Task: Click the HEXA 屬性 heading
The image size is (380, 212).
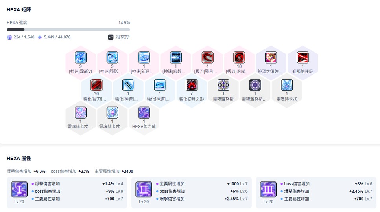Action: pos(19,158)
